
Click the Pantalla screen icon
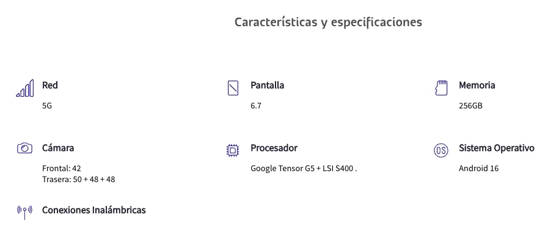click(x=233, y=88)
